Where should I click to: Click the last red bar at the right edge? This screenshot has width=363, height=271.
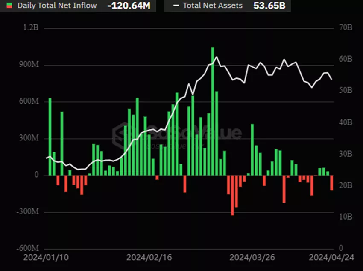tap(331, 183)
